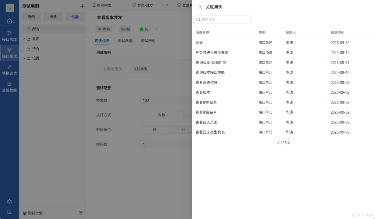
Task: Select 接口测试 in the sidebar
Action: 10,52
